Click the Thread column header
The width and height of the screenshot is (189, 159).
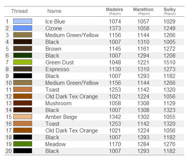19,11
